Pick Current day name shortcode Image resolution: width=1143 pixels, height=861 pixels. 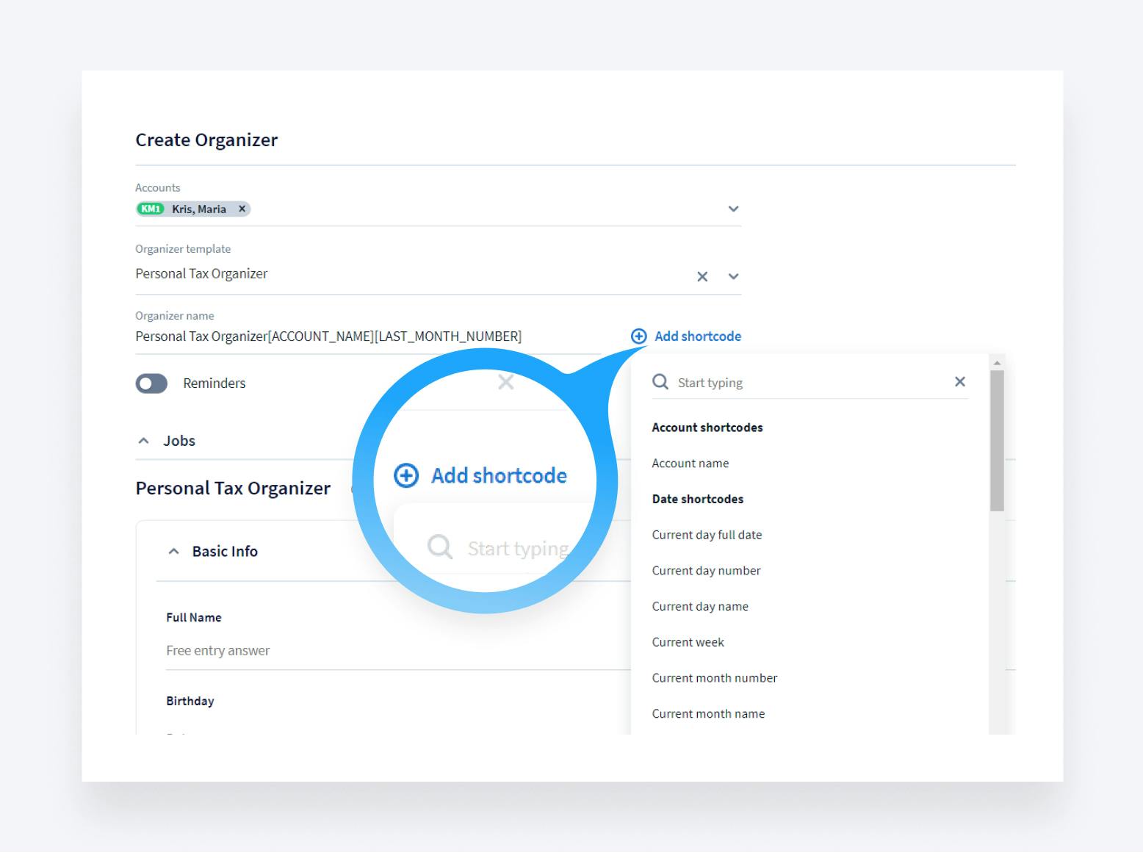tap(699, 606)
